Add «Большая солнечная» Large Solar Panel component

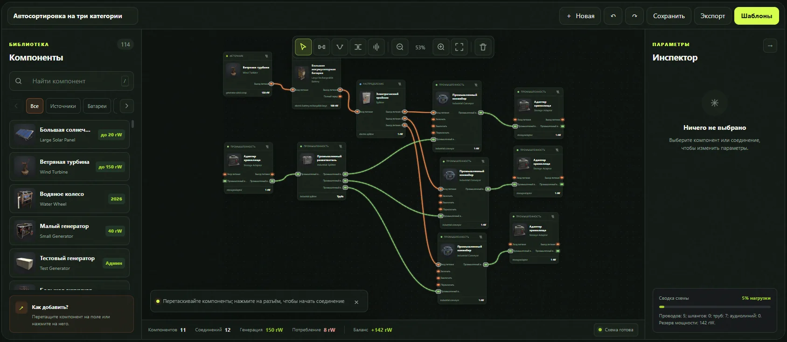pos(70,134)
